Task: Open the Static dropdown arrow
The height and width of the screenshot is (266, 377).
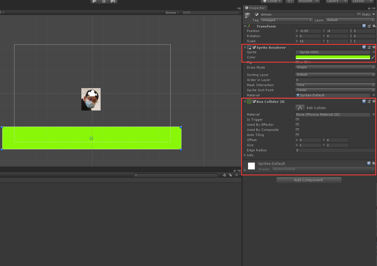Action: tap(374, 14)
